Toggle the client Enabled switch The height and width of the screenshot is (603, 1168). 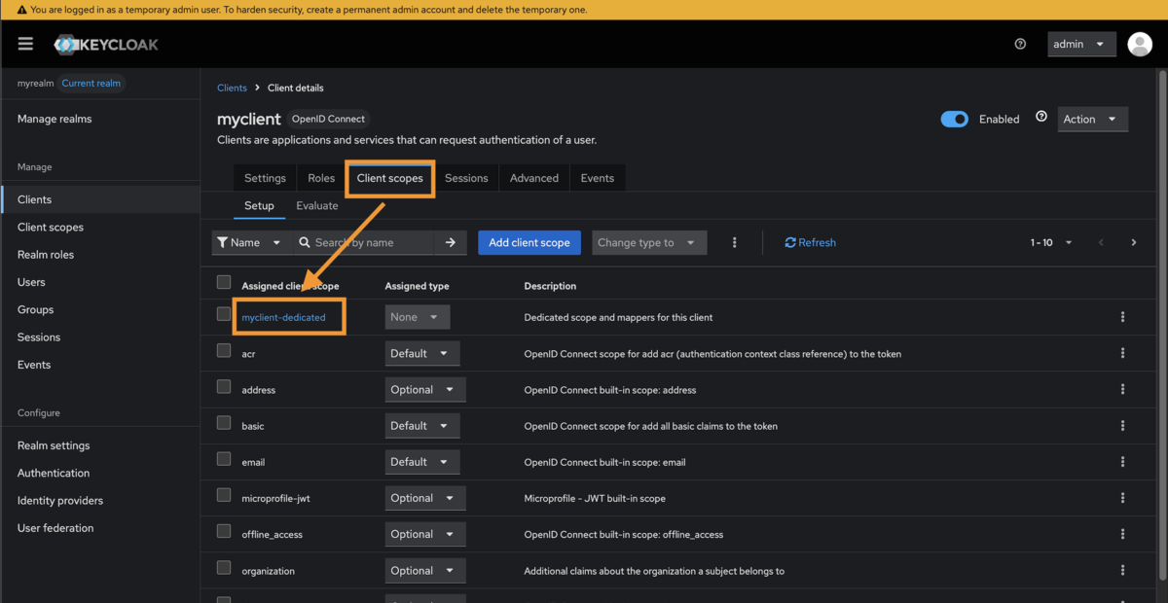coord(955,119)
